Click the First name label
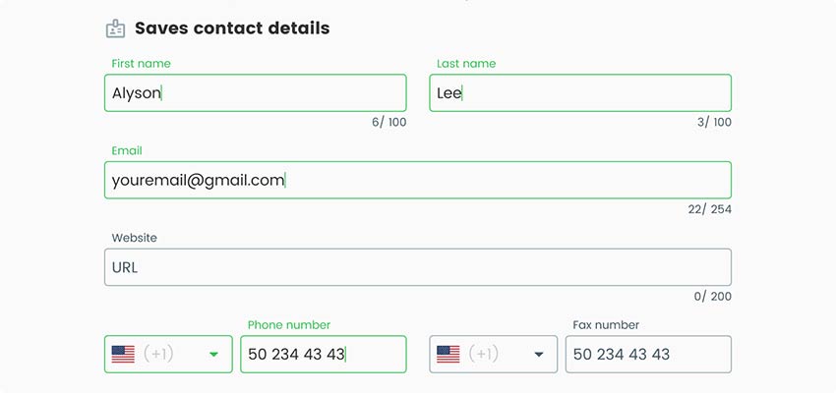The height and width of the screenshot is (393, 836). (141, 63)
